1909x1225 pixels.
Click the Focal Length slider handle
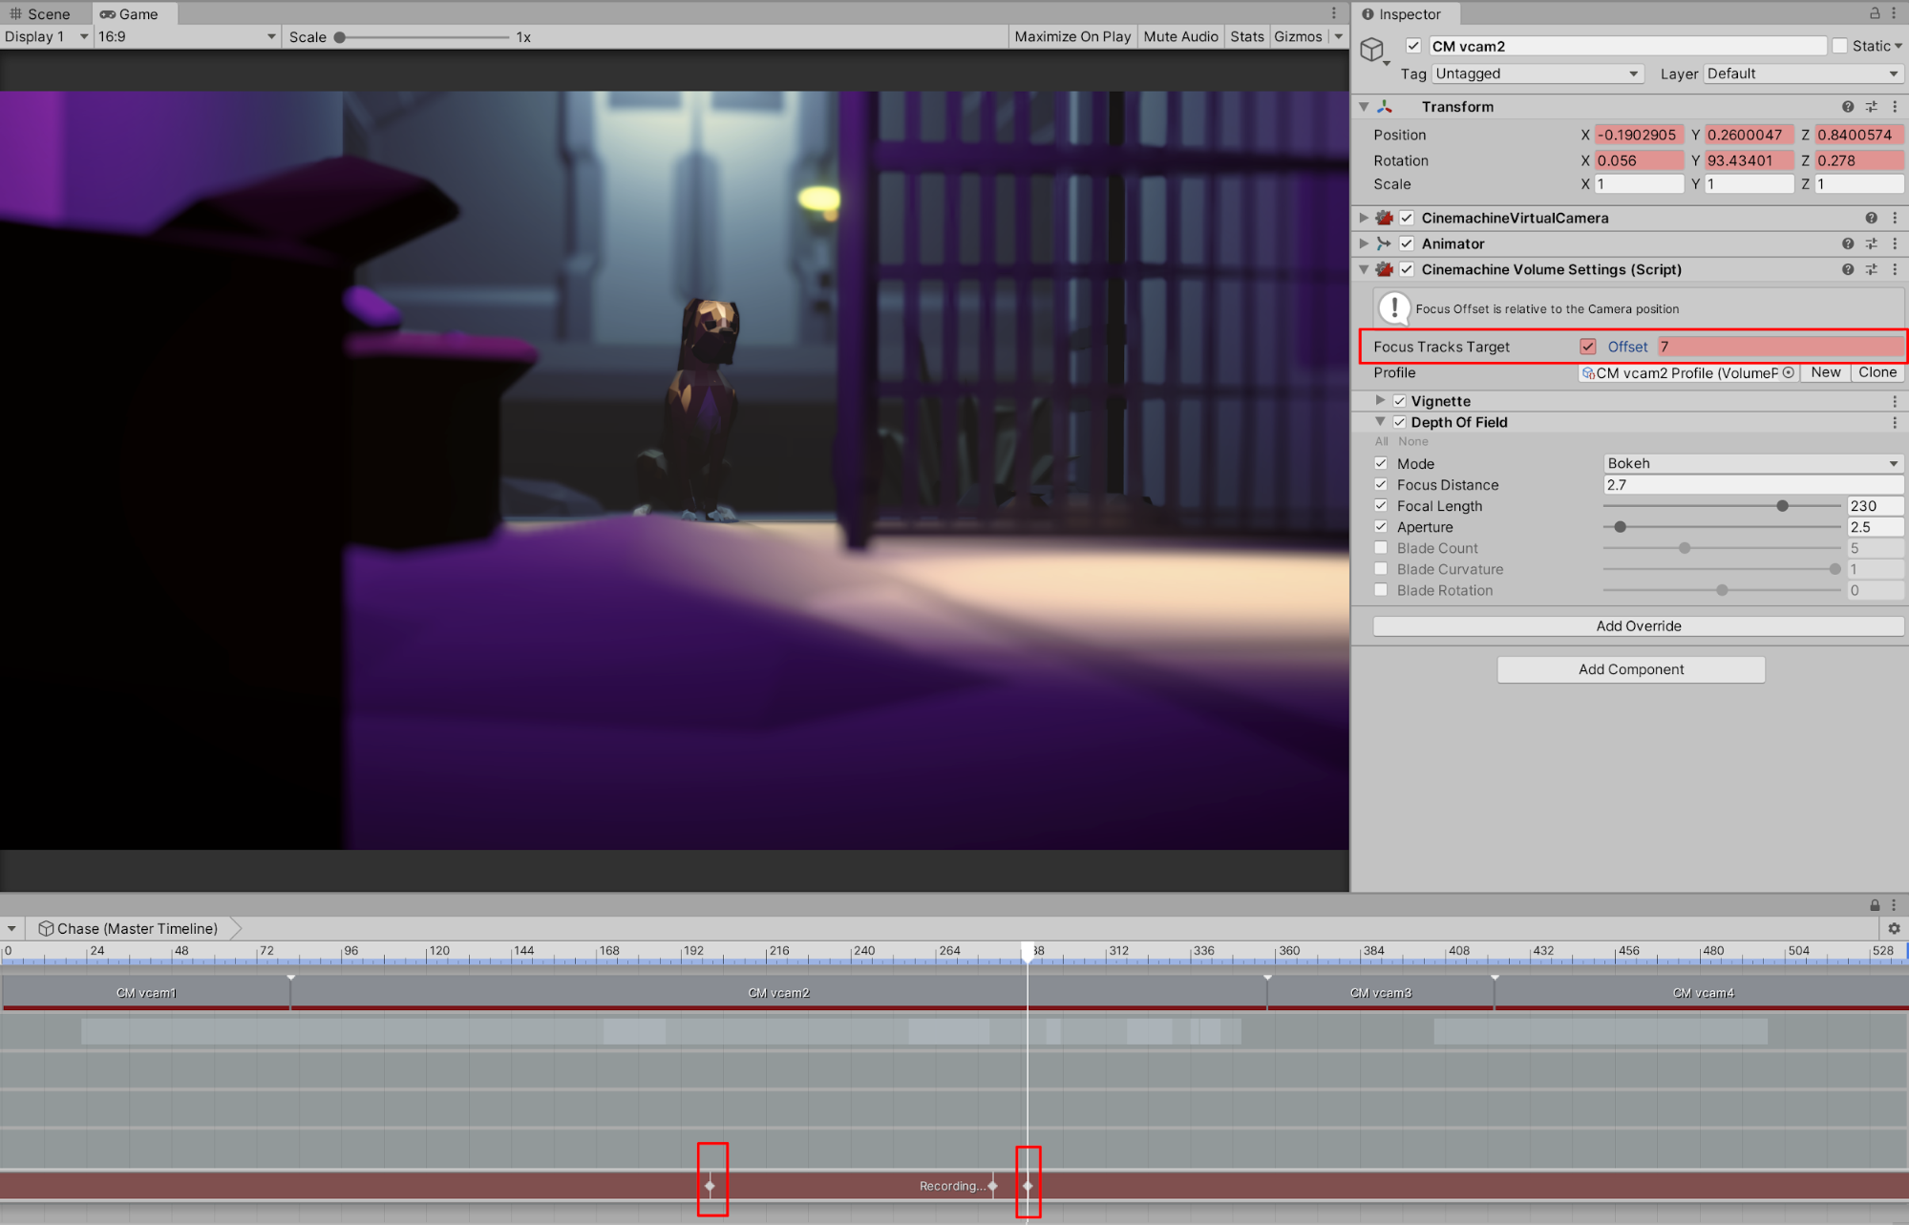coord(1782,506)
